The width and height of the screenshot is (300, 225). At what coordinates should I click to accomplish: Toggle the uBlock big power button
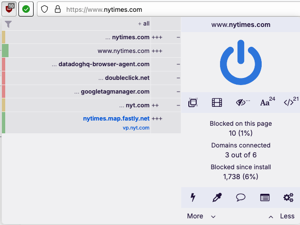241,62
